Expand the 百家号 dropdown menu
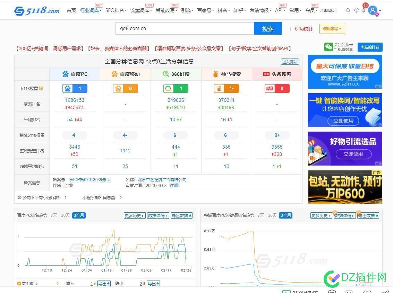The width and height of the screenshot is (393, 293). pyautogui.click(x=206, y=10)
